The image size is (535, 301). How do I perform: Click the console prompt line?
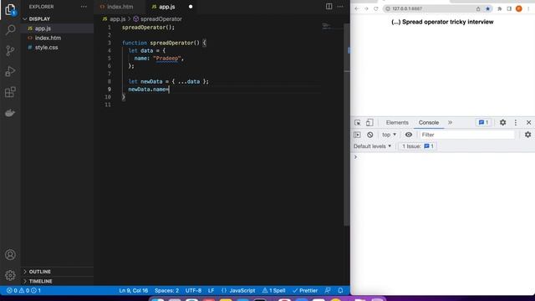pos(442,157)
